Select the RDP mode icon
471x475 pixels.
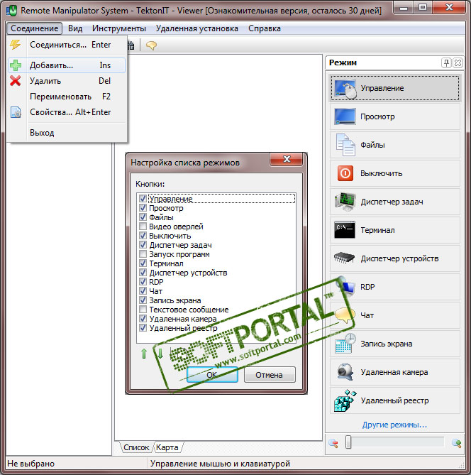[x=345, y=285]
